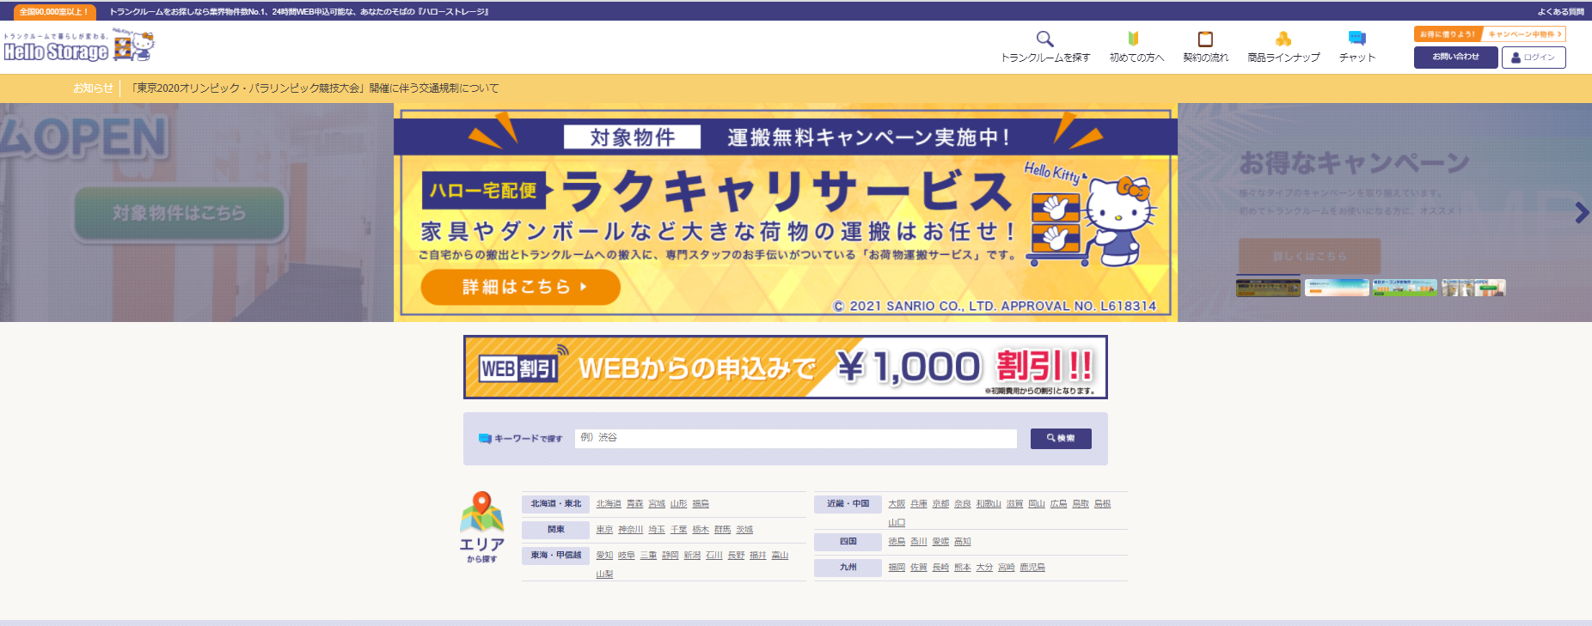Screen dimensions: 1592x626
Task: Advance carousel with right chevron arrow
Action: 1581,213
